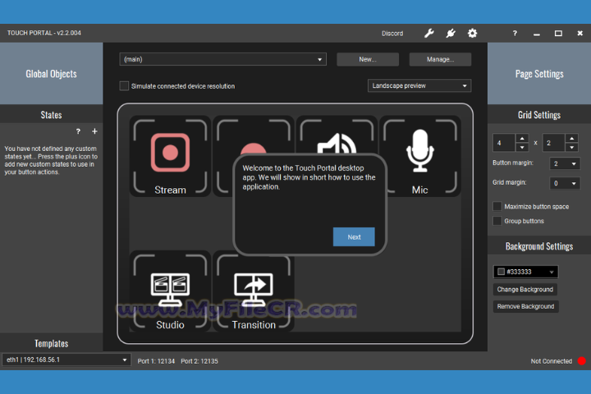
Task: Open the wrench tools icon
Action: [x=429, y=33]
